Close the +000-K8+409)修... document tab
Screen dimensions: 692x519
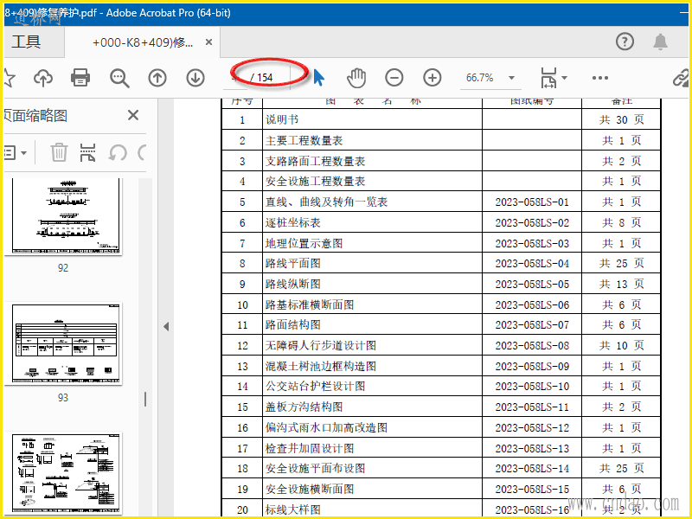(208, 42)
